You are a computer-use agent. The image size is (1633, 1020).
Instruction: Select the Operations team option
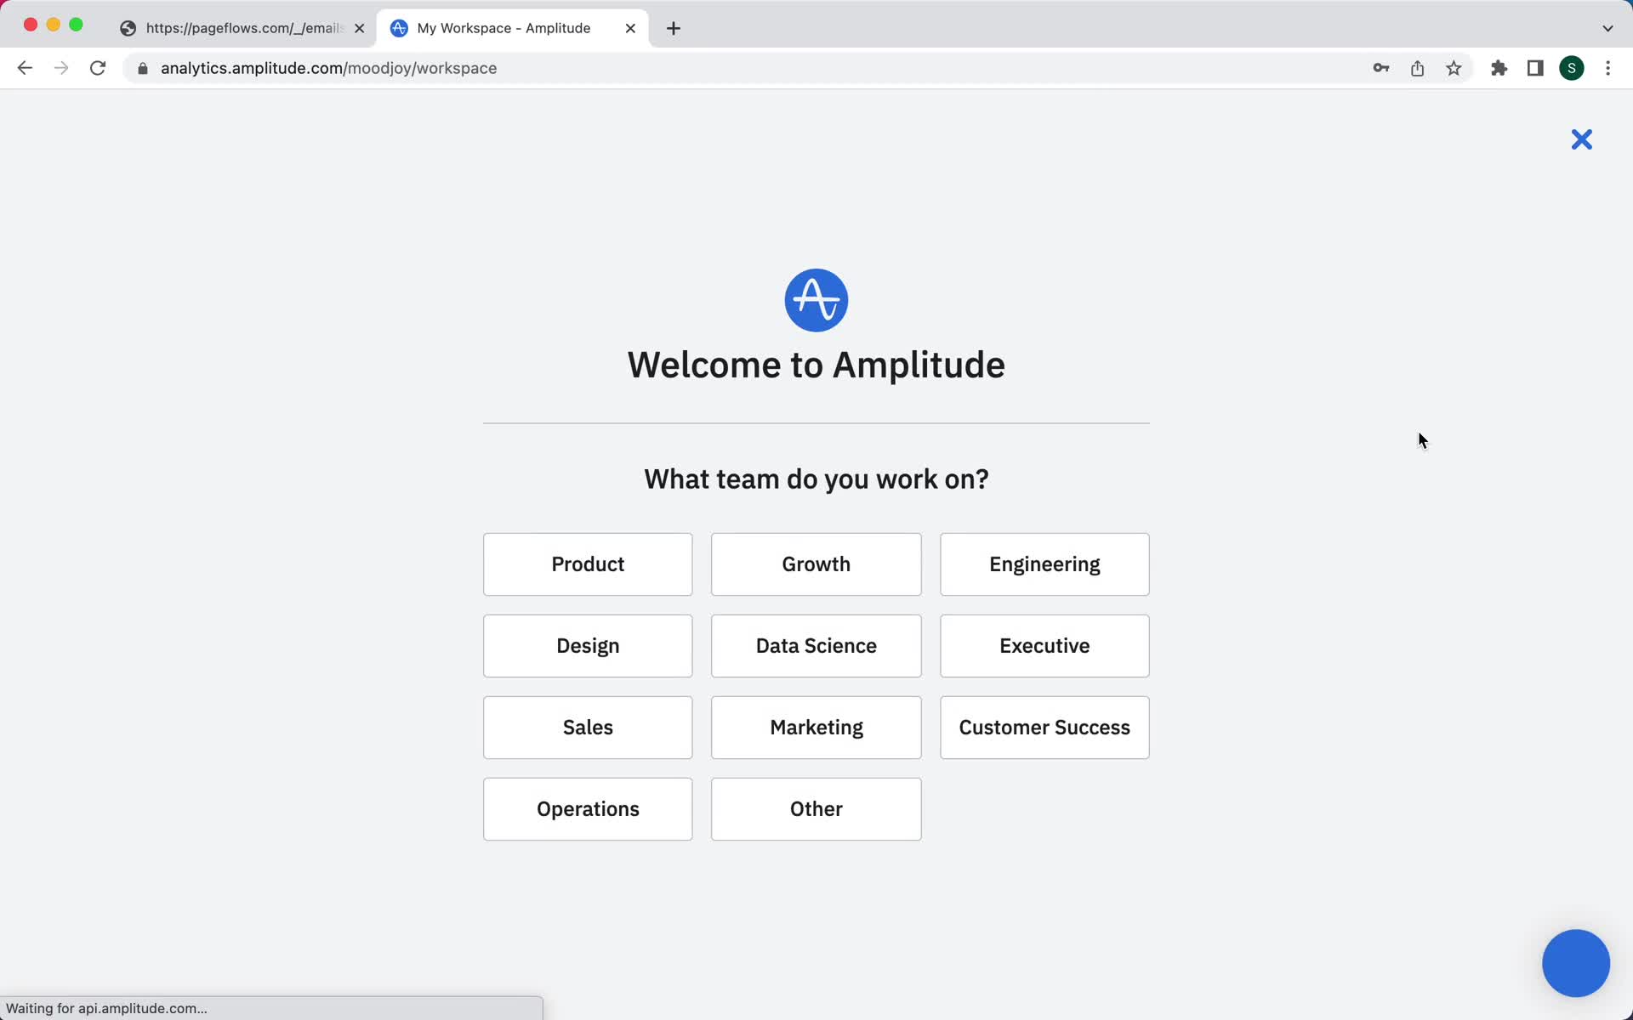(x=587, y=808)
